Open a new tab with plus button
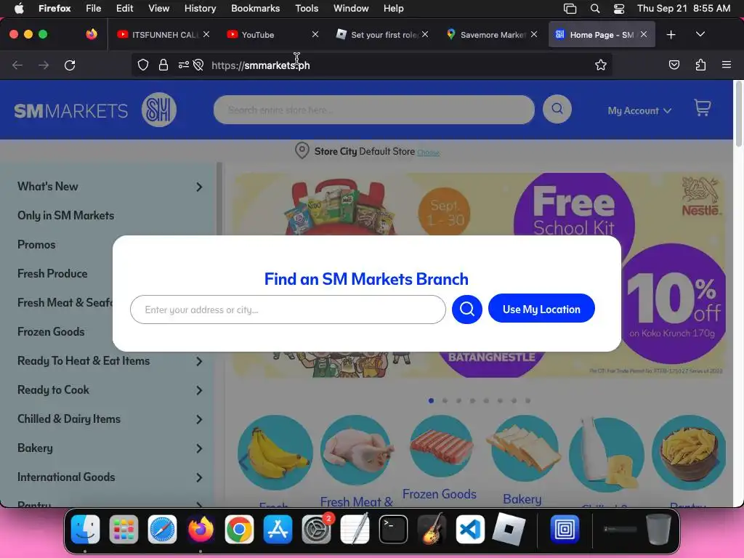This screenshot has width=744, height=558. 671,35
